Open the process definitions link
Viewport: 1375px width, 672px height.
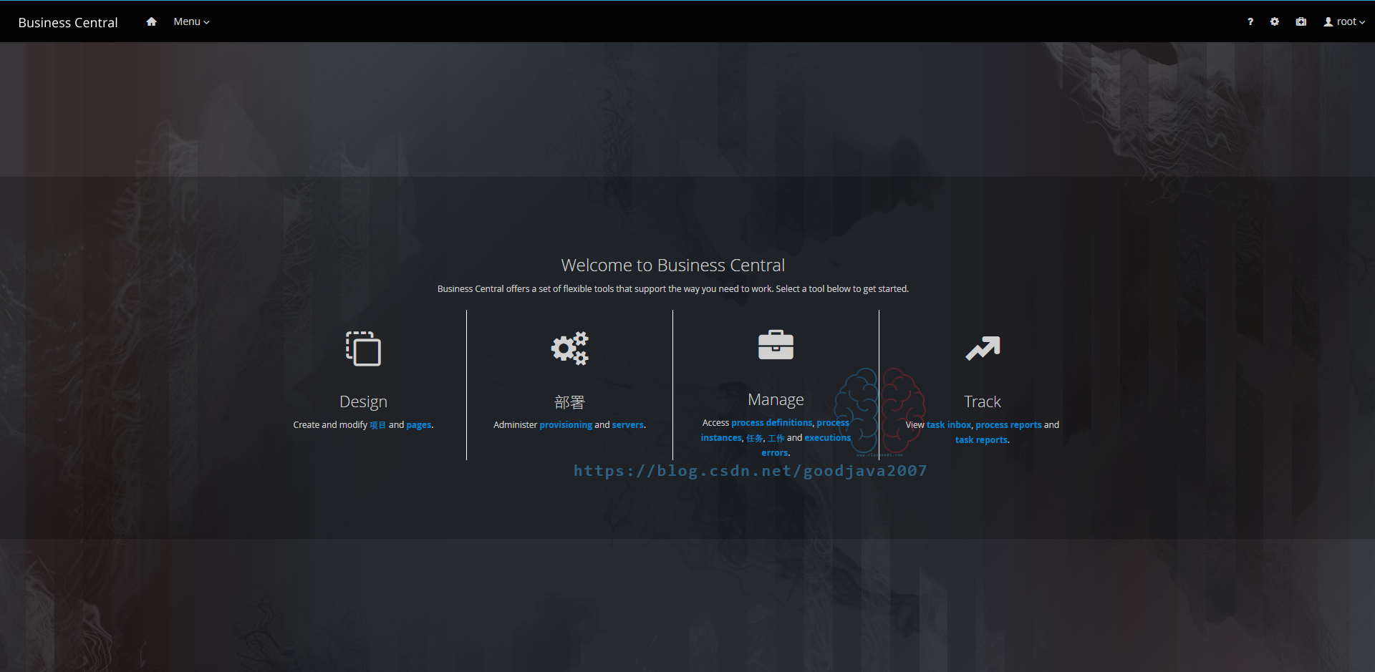click(772, 423)
